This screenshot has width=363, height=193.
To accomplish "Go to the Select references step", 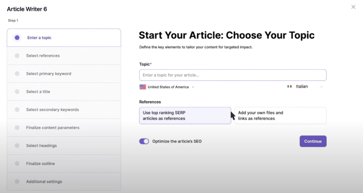I will 64,56.
